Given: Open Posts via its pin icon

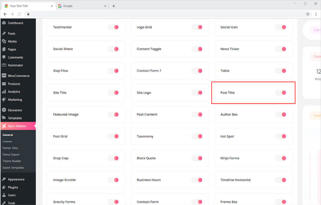Looking at the screenshot, I should pos(4,33).
